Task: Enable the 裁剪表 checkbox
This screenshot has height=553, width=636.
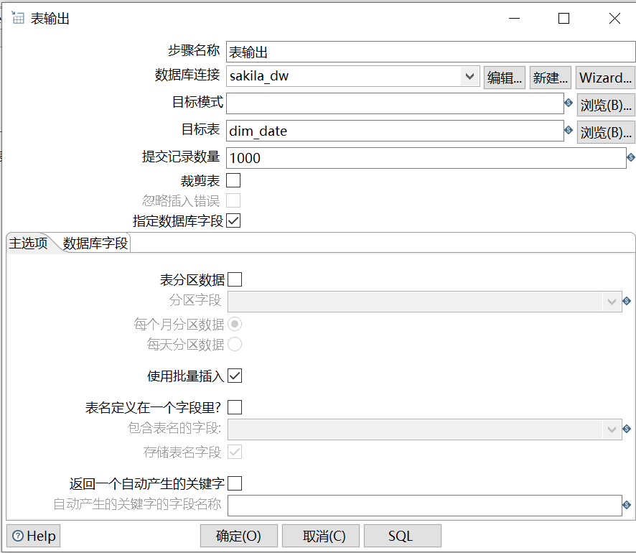Action: pyautogui.click(x=233, y=180)
